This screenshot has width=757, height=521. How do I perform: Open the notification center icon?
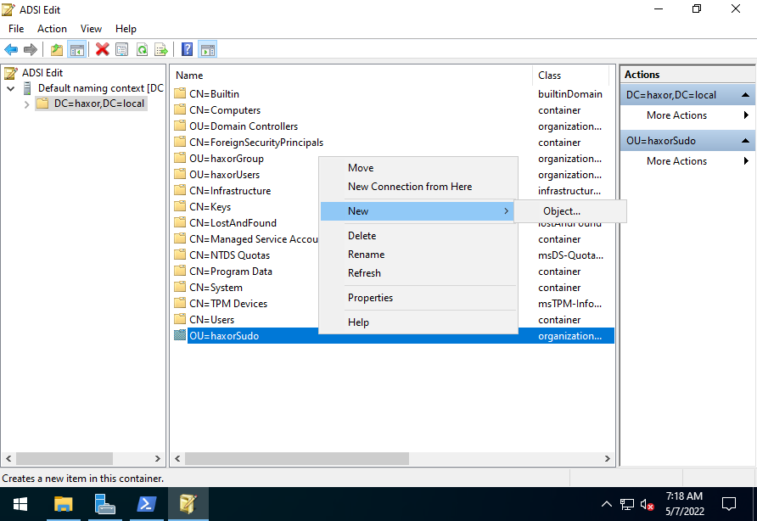[x=728, y=504]
